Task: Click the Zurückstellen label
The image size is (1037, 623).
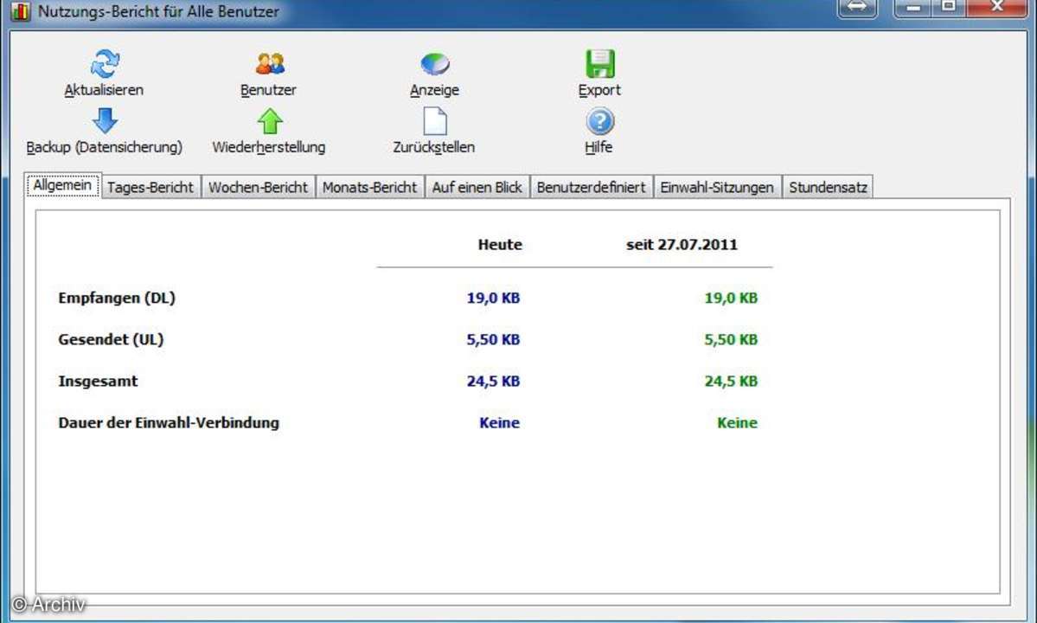Action: (x=434, y=147)
